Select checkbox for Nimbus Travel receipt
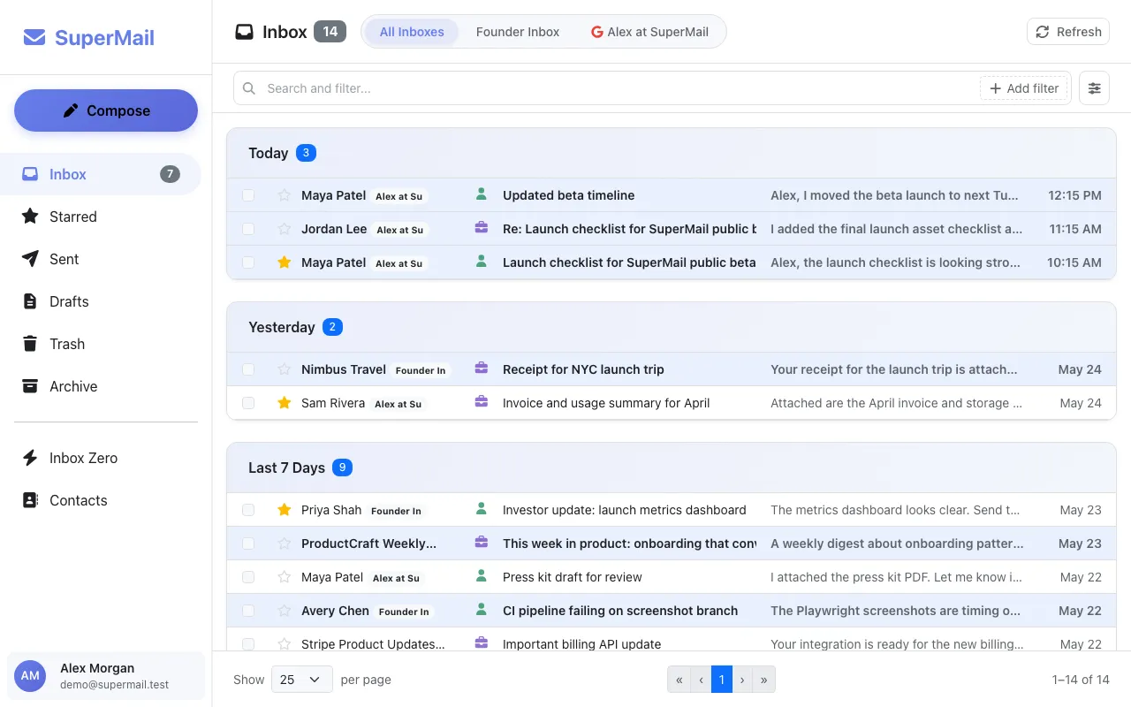This screenshot has height=707, width=1131. click(248, 369)
